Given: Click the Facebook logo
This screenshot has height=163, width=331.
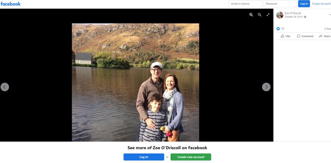Looking at the screenshot, I should click(11, 4).
